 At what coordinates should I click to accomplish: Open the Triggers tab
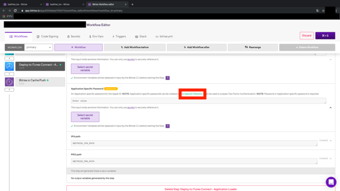coord(119,37)
